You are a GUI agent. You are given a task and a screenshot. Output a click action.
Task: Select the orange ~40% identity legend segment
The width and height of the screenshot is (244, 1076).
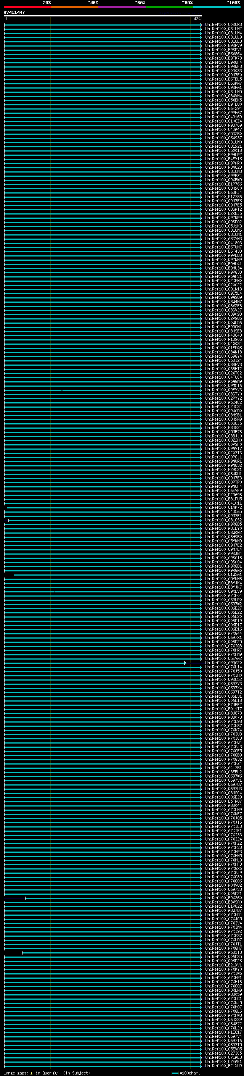pyautogui.click(x=75, y=7)
